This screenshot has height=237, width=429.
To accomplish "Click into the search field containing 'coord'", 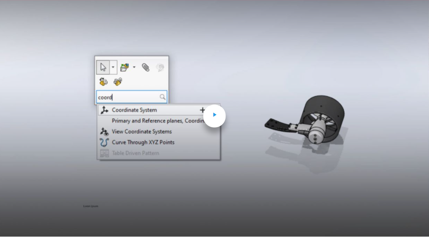I will [127, 97].
